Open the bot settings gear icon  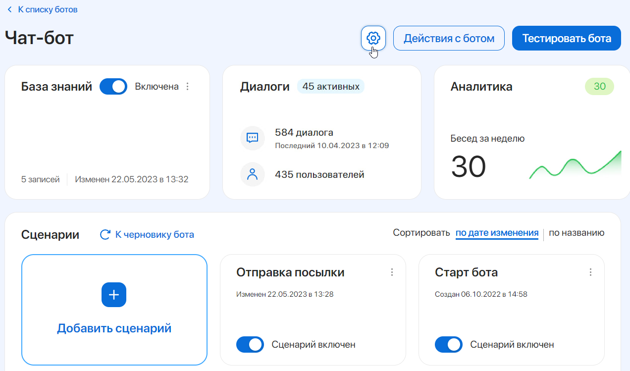point(373,38)
